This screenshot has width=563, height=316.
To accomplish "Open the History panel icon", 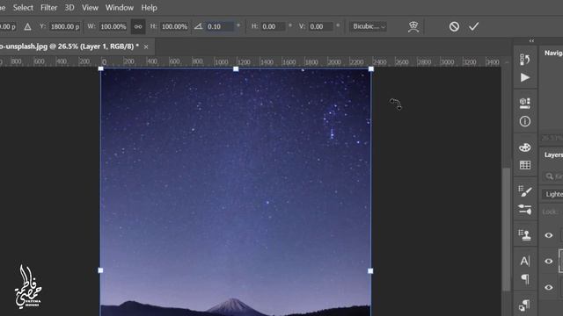I will point(525,60).
